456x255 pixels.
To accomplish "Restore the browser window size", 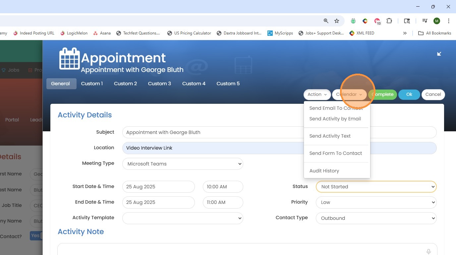I will (x=433, y=7).
